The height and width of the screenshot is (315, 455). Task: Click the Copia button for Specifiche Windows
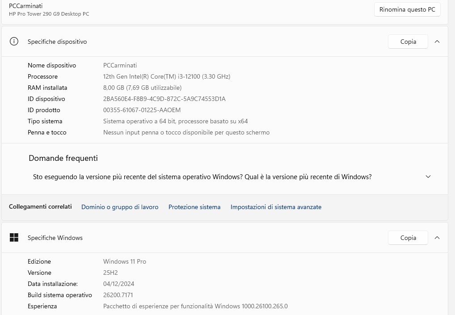407,237
